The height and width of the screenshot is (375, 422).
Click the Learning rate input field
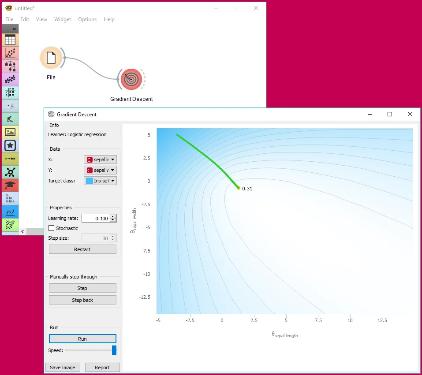95,219
